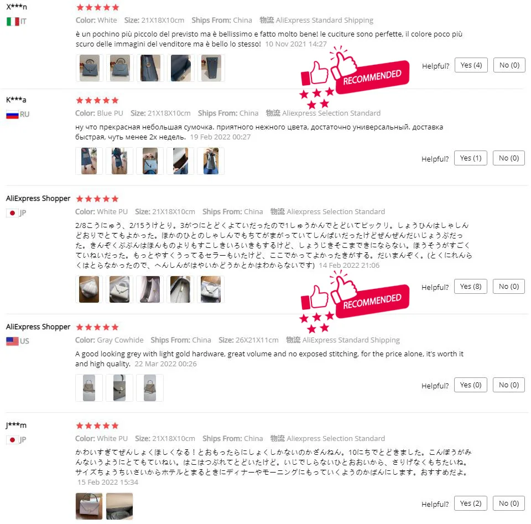Vote No (0) on the Italian review

[x=509, y=65]
